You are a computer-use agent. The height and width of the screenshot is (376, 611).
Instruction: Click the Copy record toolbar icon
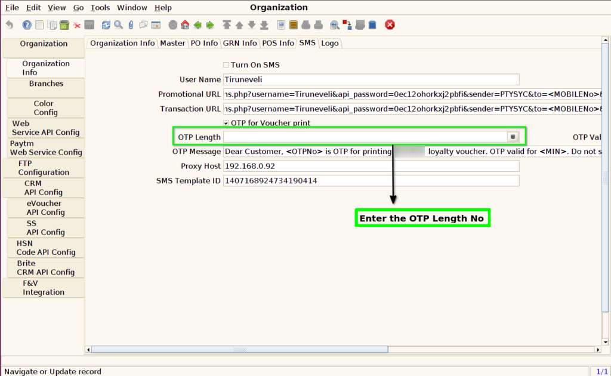click(x=52, y=25)
